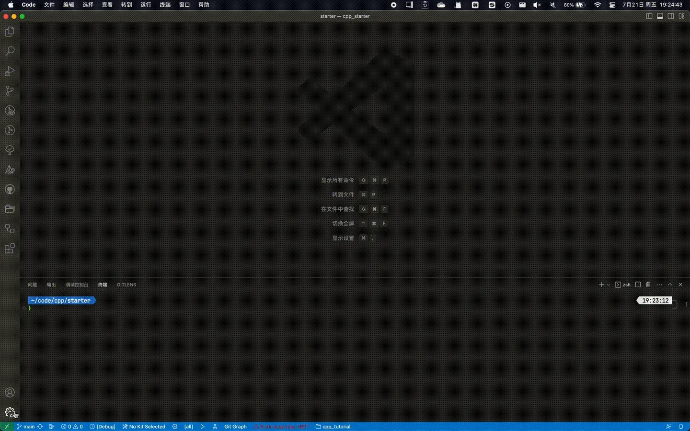The image size is (690, 431).
Task: Kill the terminal with trash icon
Action: coord(648,284)
